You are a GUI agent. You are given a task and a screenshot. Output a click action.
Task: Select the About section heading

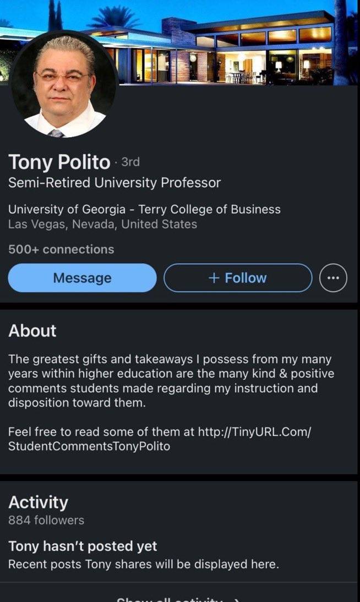click(x=32, y=330)
